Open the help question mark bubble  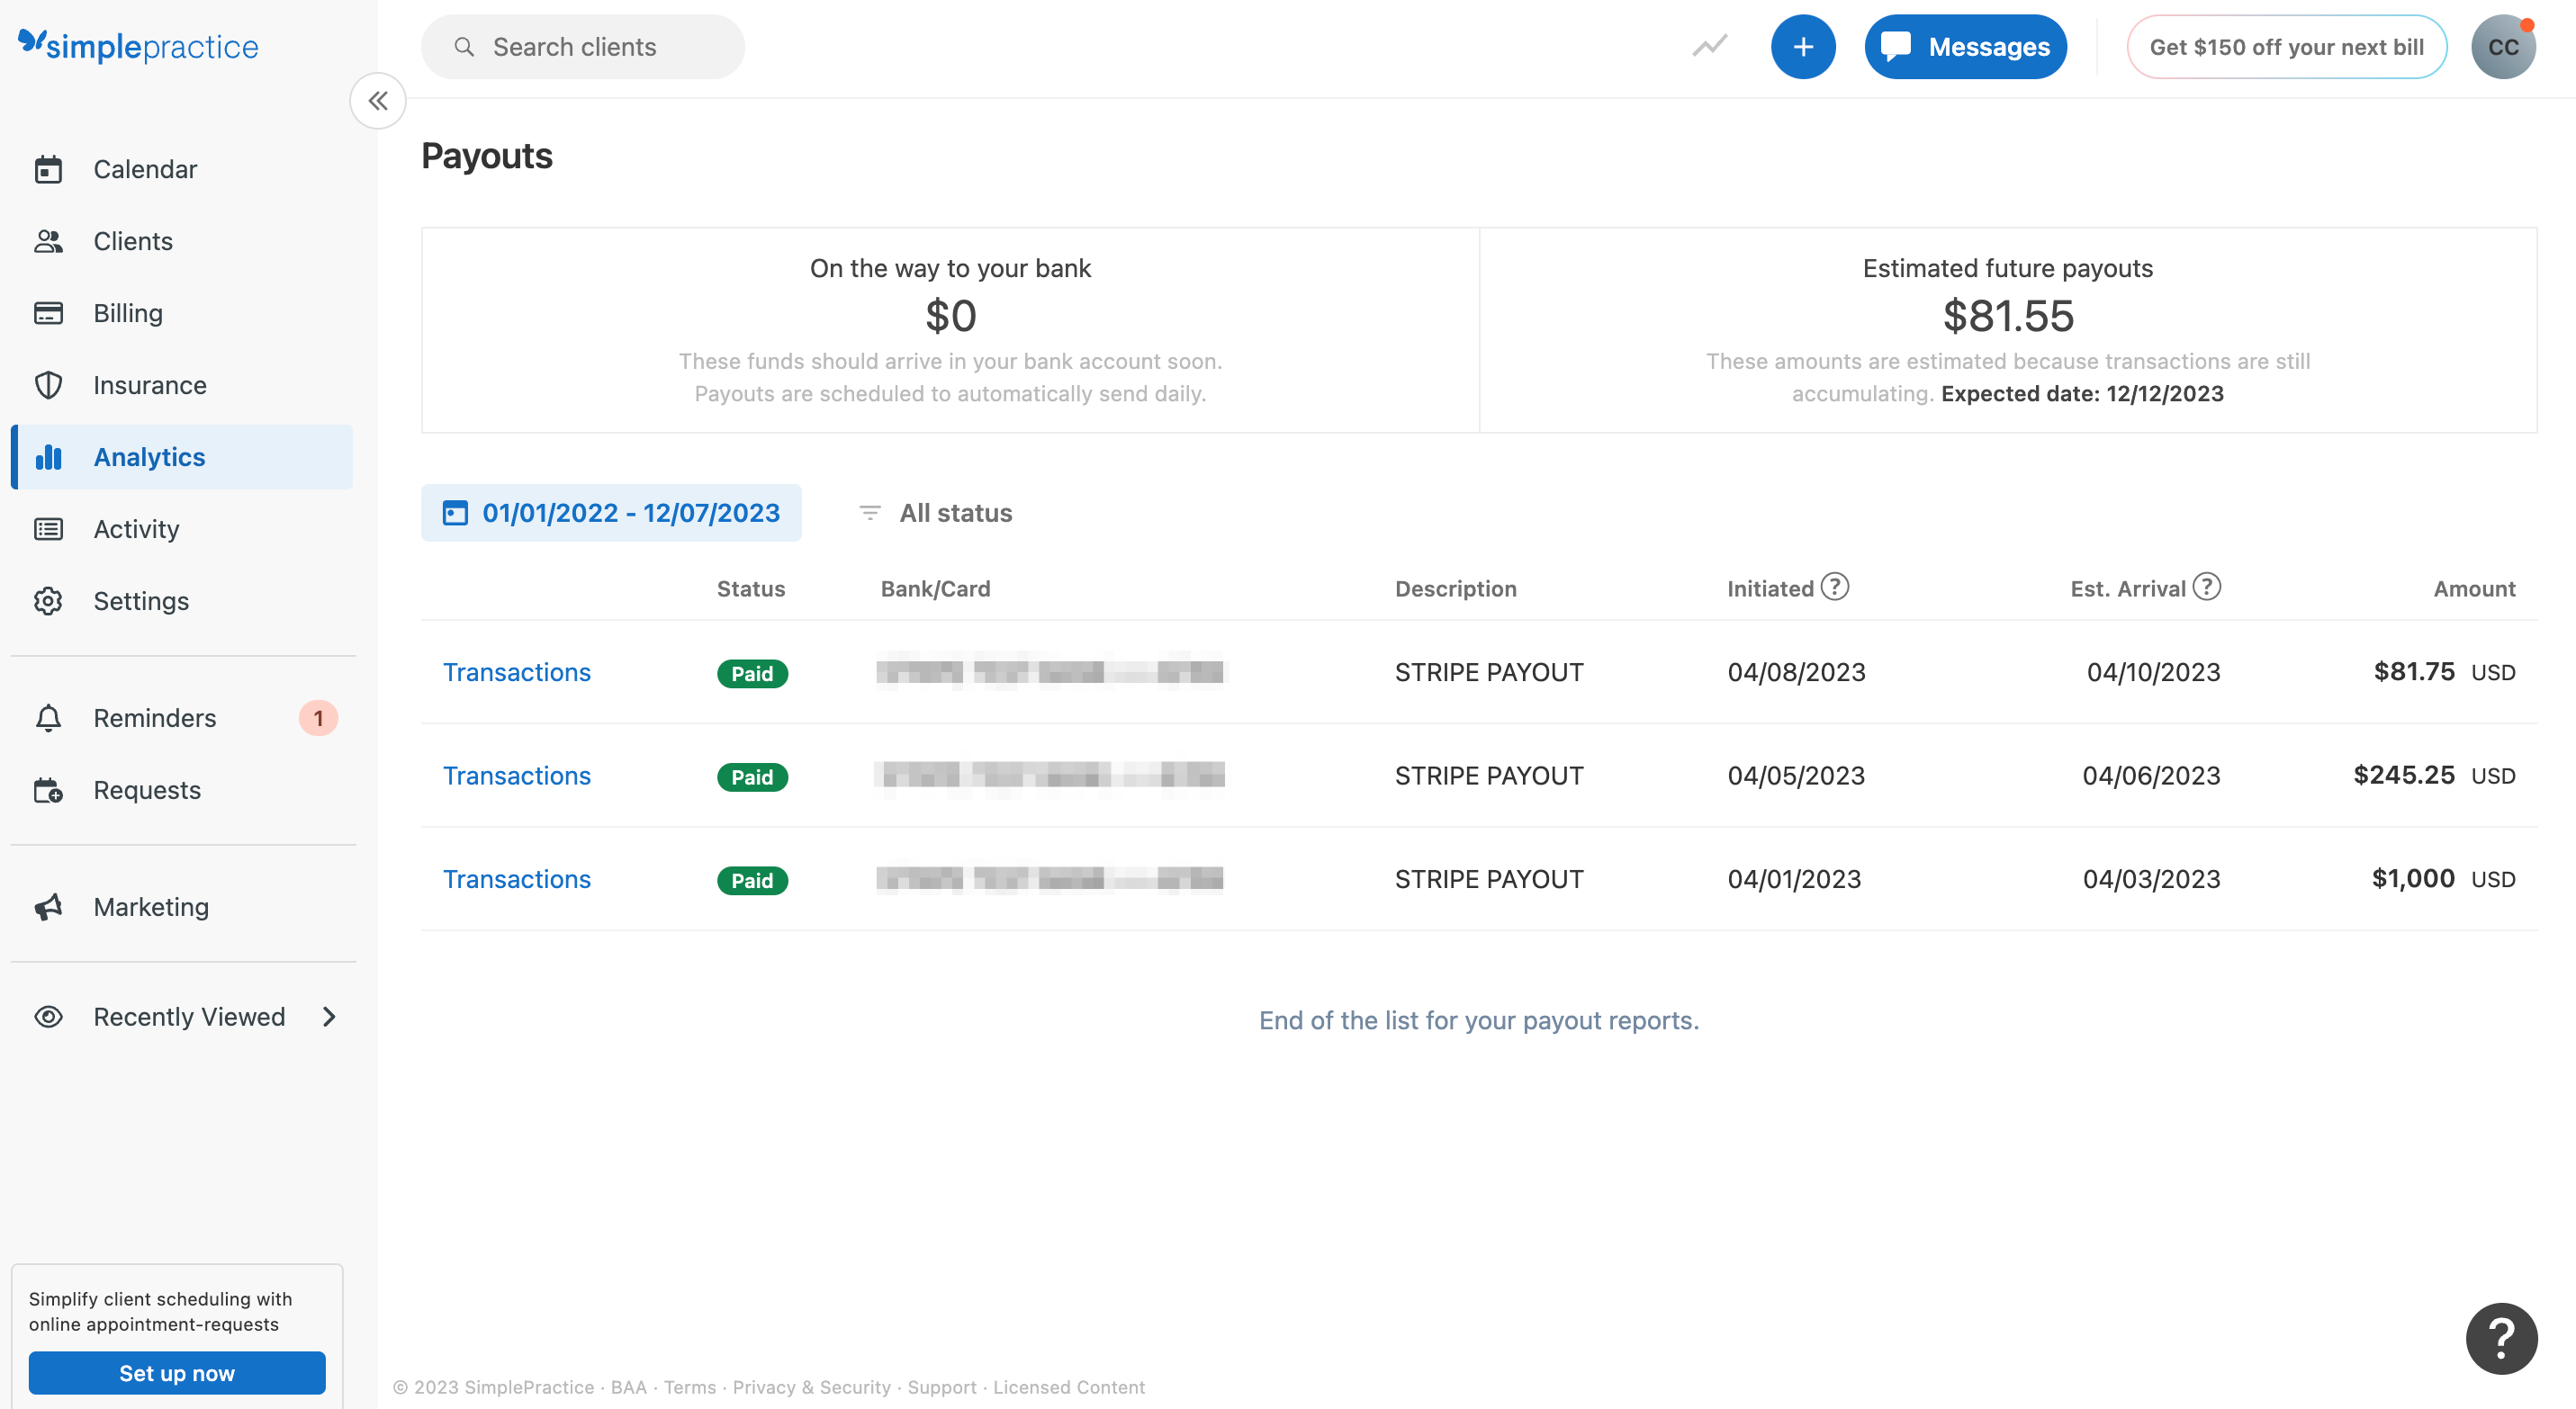[x=2501, y=1338]
